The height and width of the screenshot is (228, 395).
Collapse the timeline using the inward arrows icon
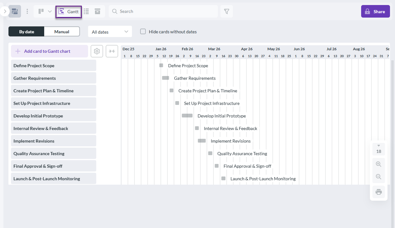coord(112,51)
